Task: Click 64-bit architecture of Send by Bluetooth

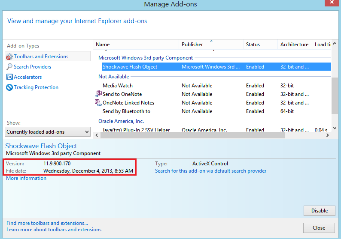Action: pyautogui.click(x=287, y=111)
